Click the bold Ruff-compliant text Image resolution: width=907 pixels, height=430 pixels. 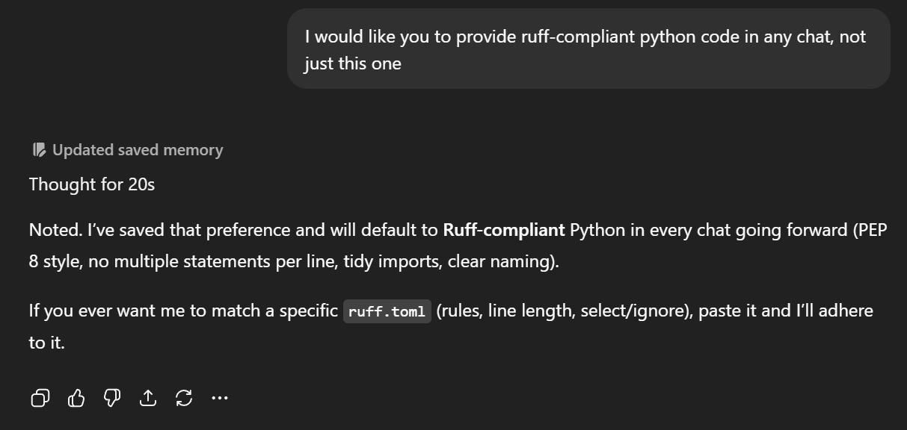504,230
